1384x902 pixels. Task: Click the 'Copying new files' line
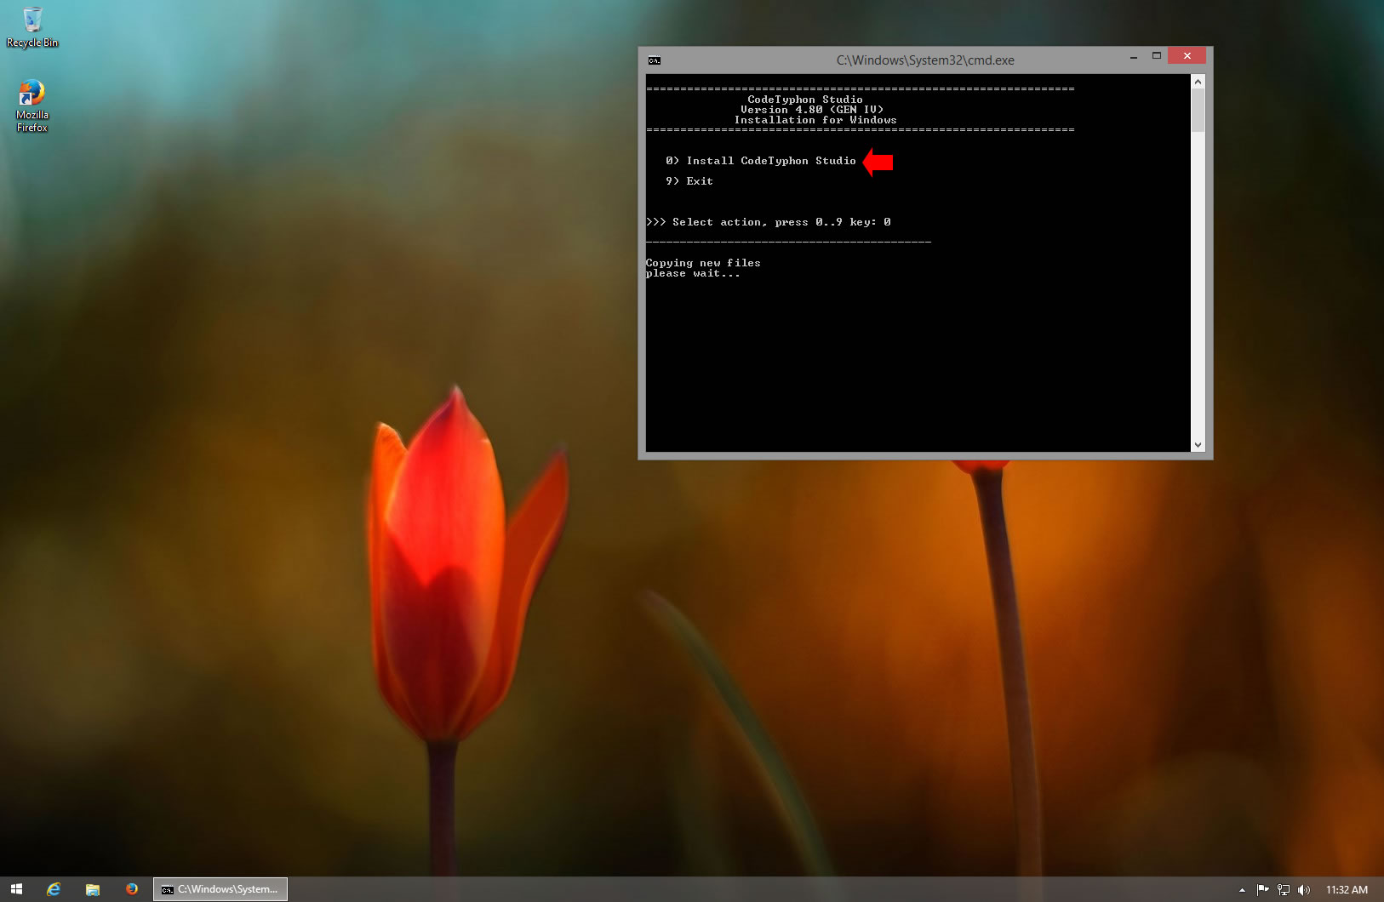703,263
